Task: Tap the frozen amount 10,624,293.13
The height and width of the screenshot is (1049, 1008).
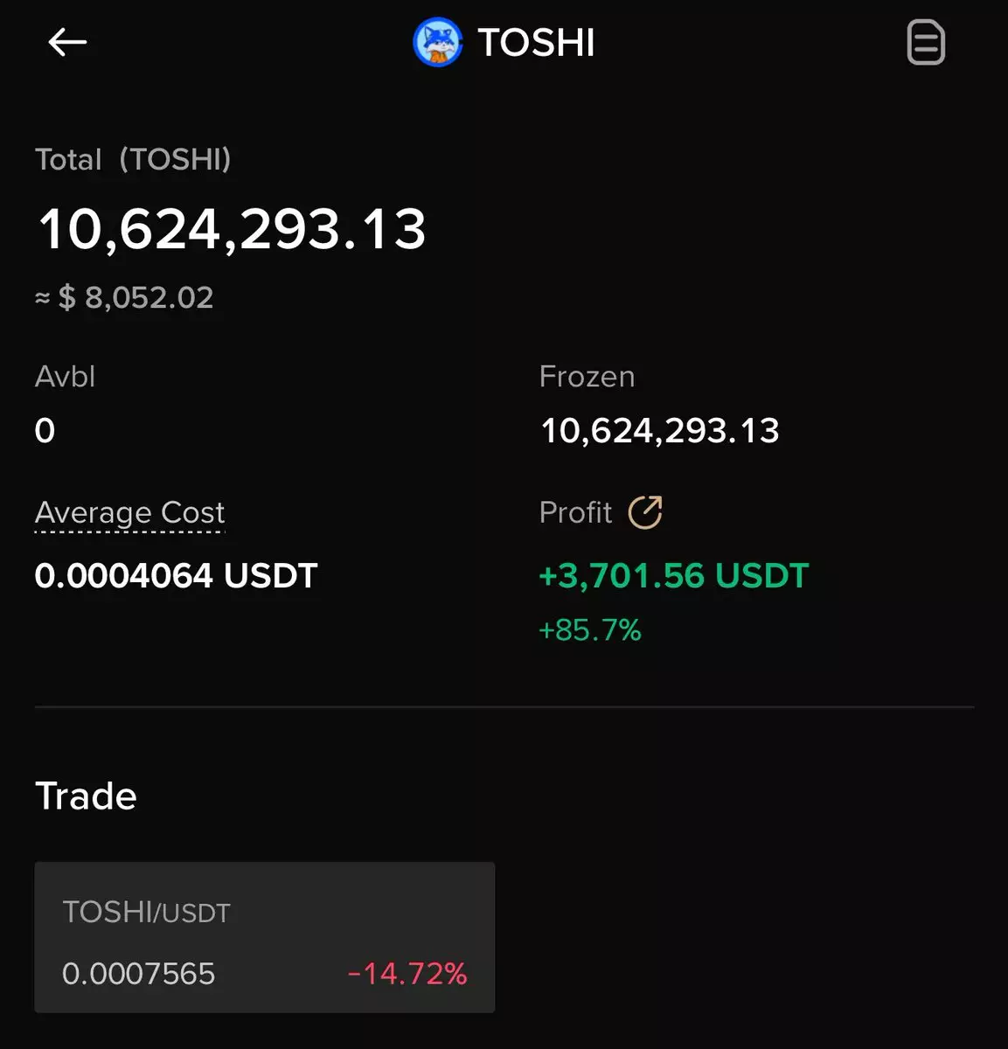Action: point(659,430)
